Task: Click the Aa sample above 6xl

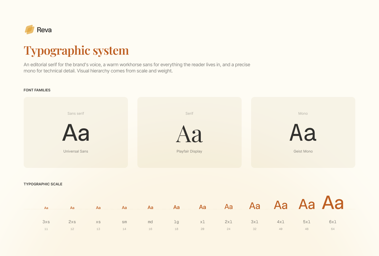Action: (333, 203)
